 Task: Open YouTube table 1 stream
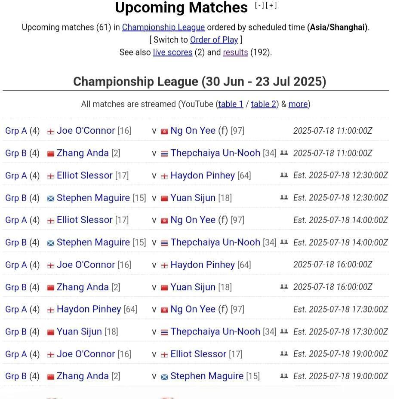click(231, 104)
